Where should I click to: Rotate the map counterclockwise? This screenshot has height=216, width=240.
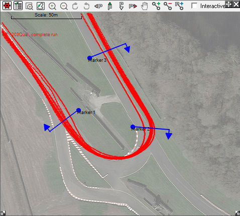coord(86,6)
